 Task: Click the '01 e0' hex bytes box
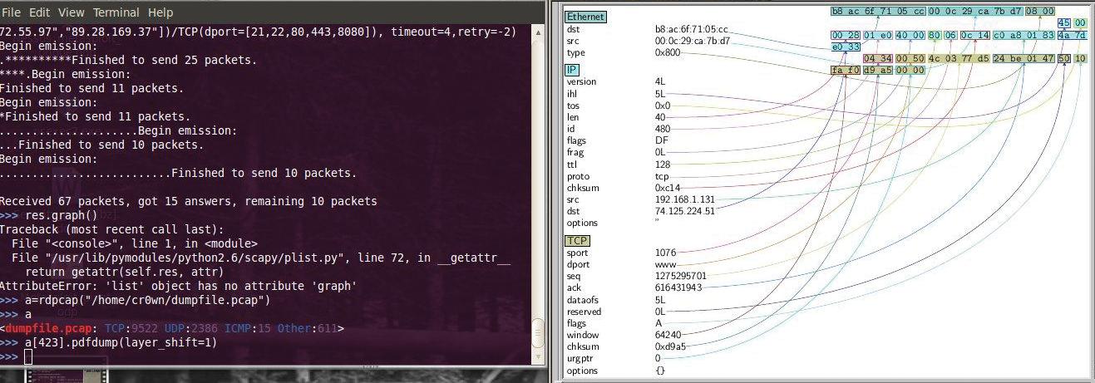pos(878,36)
